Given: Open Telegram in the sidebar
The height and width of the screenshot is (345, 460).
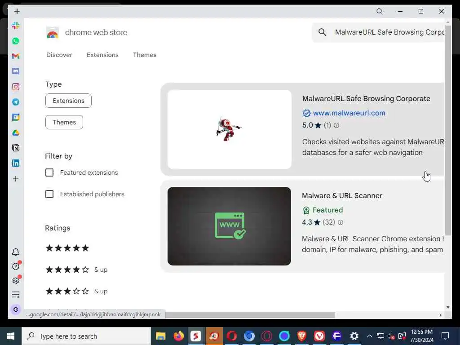Looking at the screenshot, I should 16,102.
